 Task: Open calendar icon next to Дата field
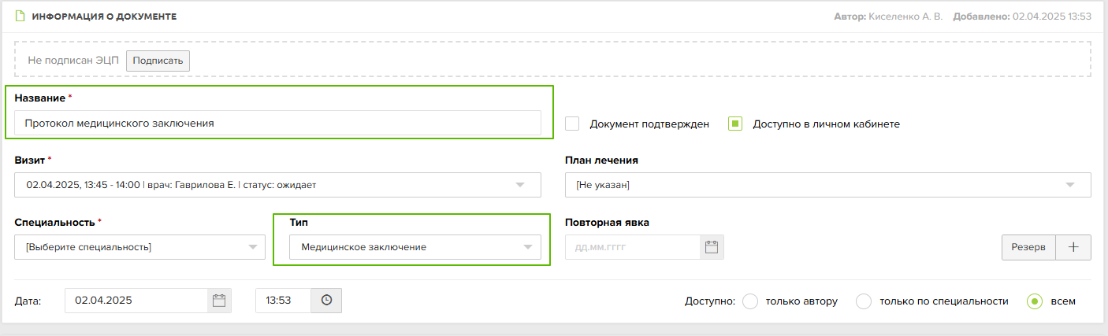tap(219, 301)
